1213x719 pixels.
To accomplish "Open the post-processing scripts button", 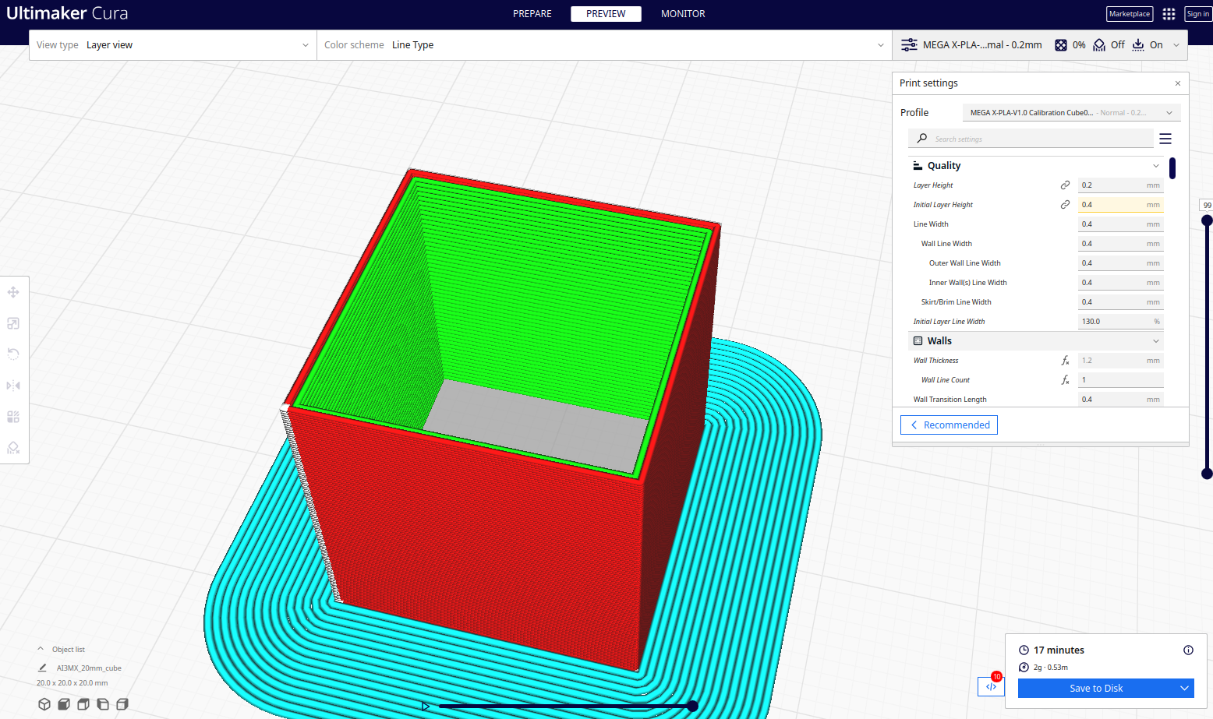I will (x=991, y=686).
